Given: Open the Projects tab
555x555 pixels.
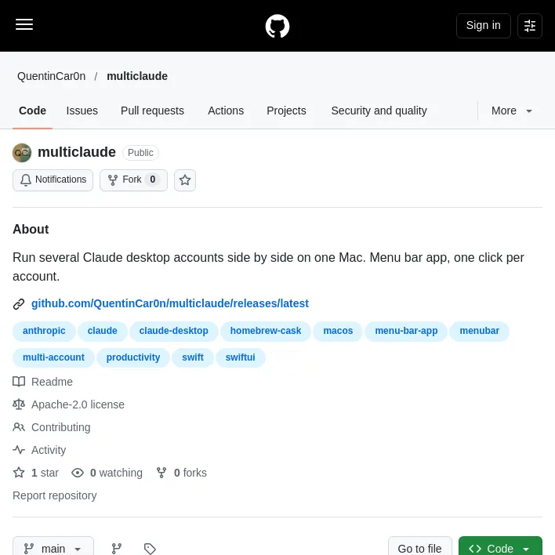Looking at the screenshot, I should 286,111.
